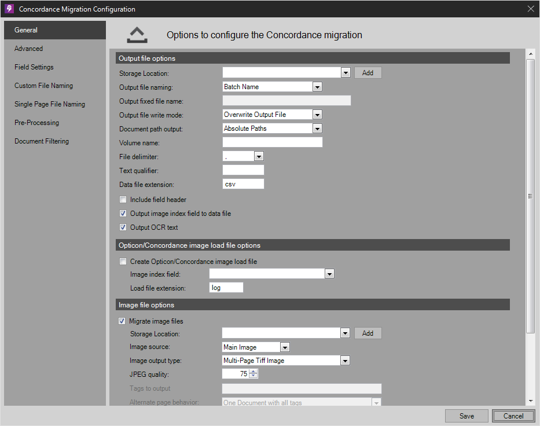
Task: Toggle Output OCR text checkbox
Action: [123, 227]
